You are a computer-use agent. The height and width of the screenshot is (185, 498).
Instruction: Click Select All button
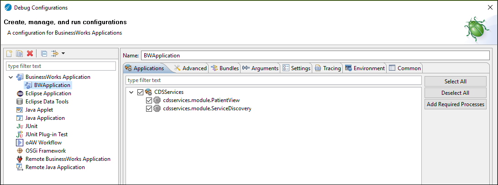456,82
